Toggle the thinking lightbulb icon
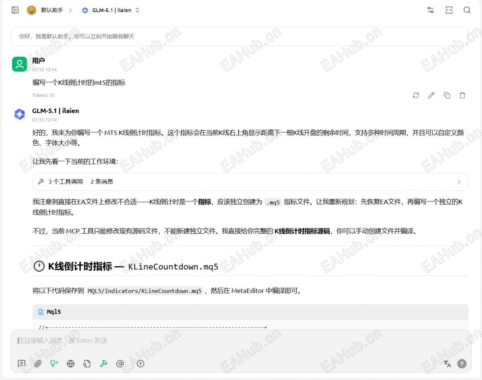Screen dimensions: 482x380 coord(54,364)
